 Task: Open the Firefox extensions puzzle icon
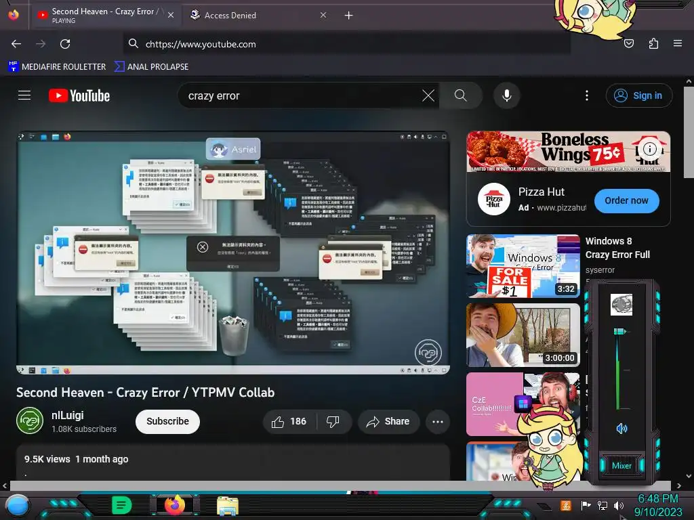[x=653, y=43]
